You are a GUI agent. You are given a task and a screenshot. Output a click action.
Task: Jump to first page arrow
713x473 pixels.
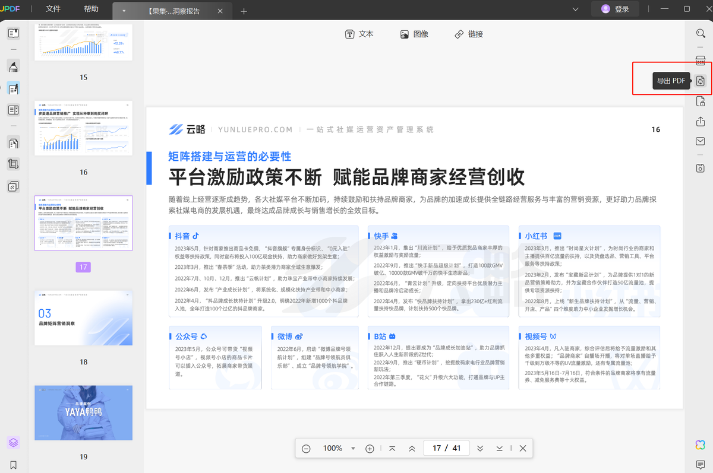point(392,449)
